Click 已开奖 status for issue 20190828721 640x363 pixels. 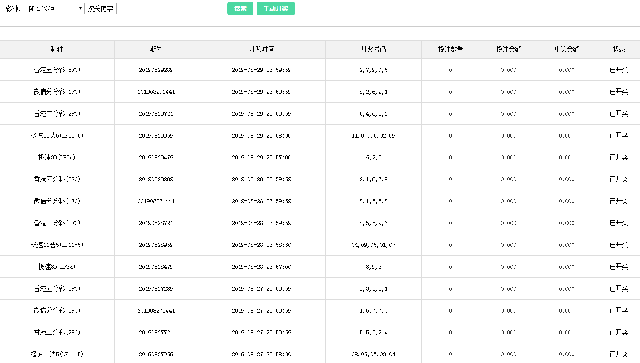click(x=619, y=223)
